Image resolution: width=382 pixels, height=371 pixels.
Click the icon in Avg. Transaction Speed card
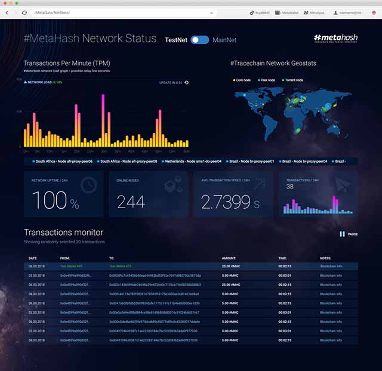(260, 184)
